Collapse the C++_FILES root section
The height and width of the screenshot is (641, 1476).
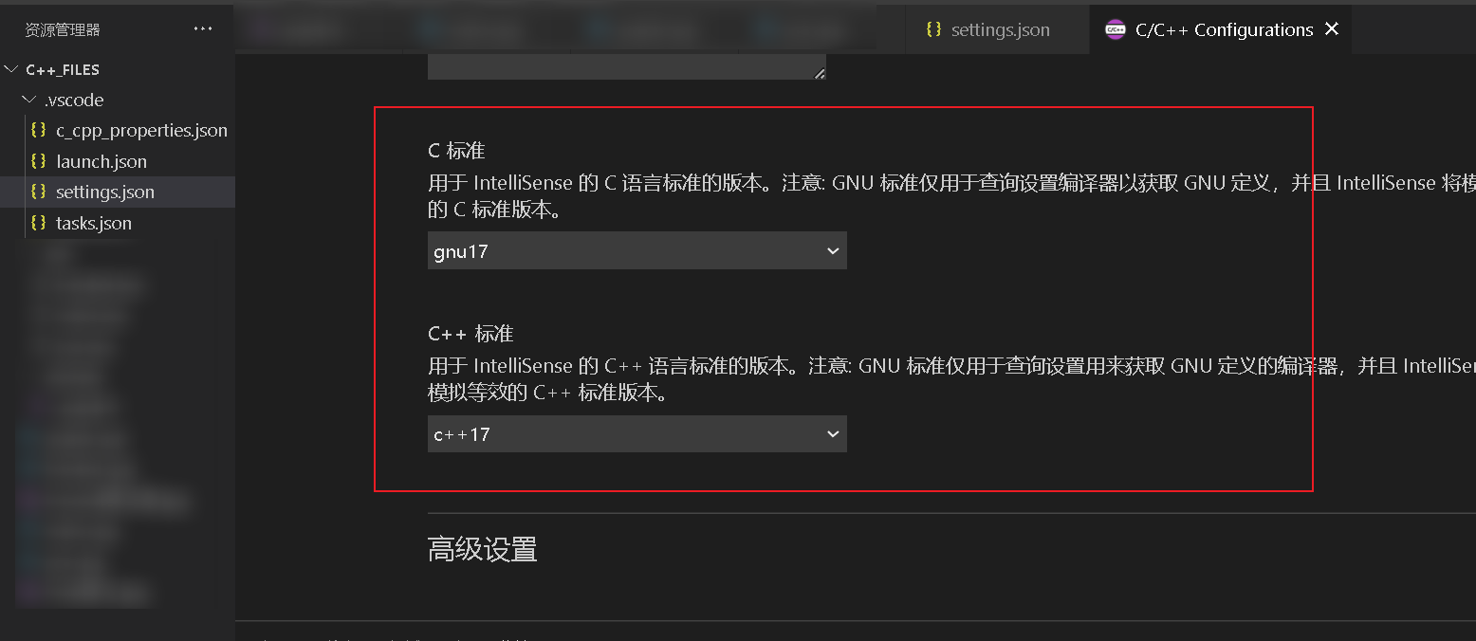tap(11, 69)
